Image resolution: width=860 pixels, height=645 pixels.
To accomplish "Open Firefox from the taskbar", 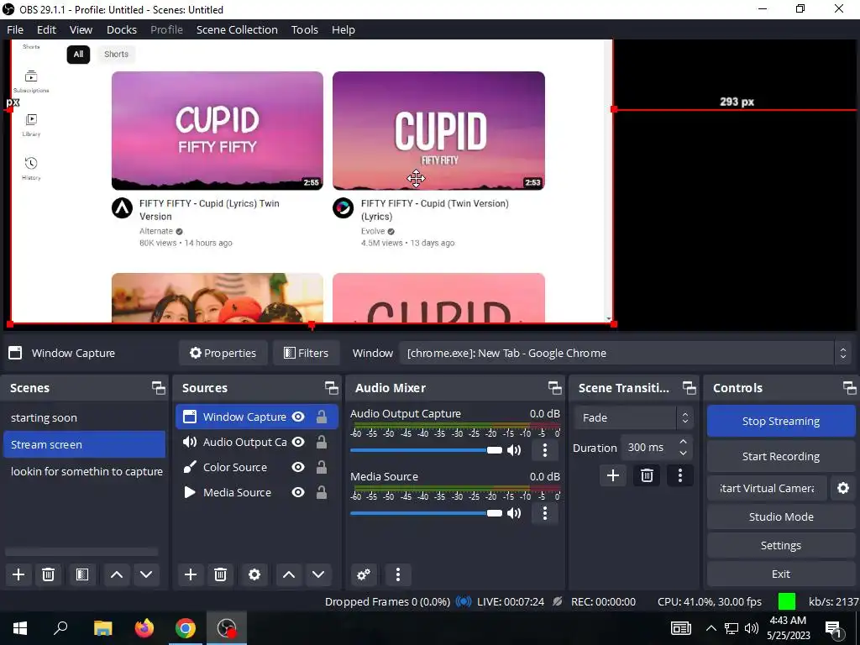I will (x=144, y=628).
